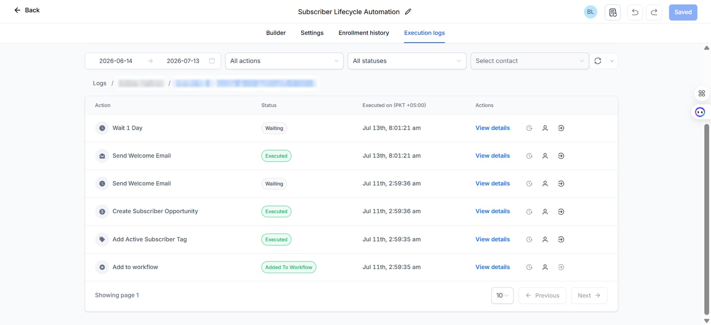This screenshot has height=325, width=711.
Task: Click the Next page button
Action: click(589, 296)
